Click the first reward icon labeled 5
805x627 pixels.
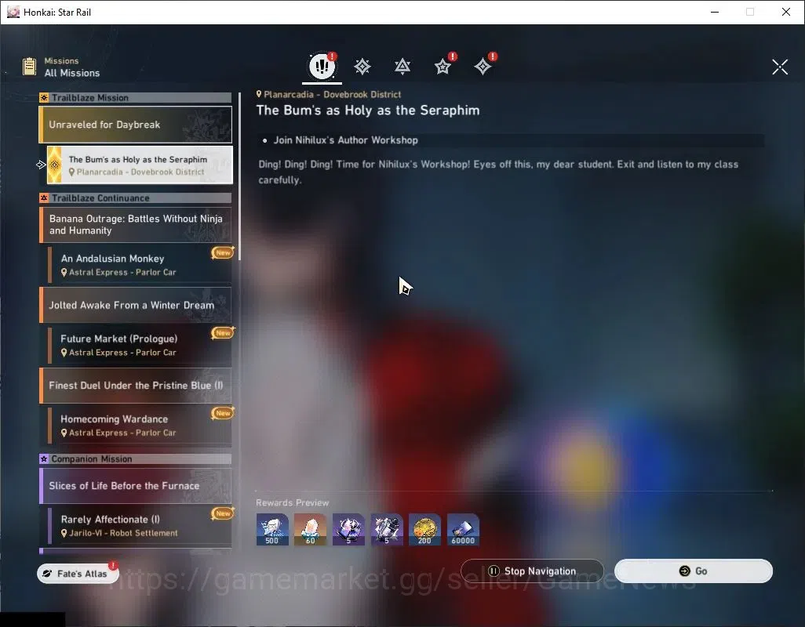348,530
